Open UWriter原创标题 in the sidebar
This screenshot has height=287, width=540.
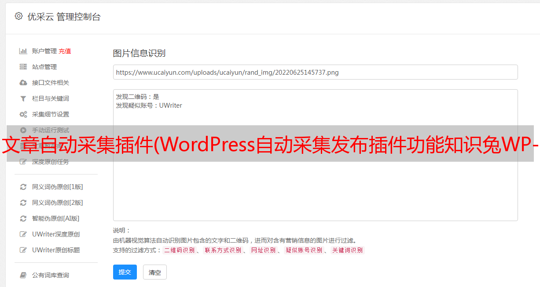coord(56,250)
